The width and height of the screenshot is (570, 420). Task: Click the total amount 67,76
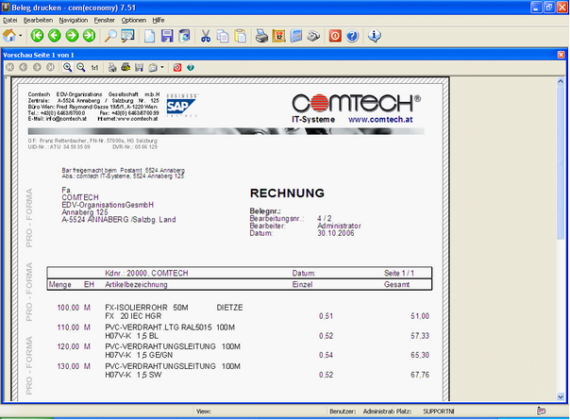[420, 375]
